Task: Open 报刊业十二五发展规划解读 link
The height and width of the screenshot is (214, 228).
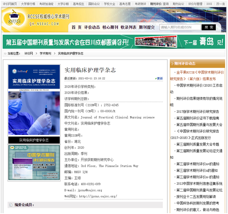Action: coord(196,197)
